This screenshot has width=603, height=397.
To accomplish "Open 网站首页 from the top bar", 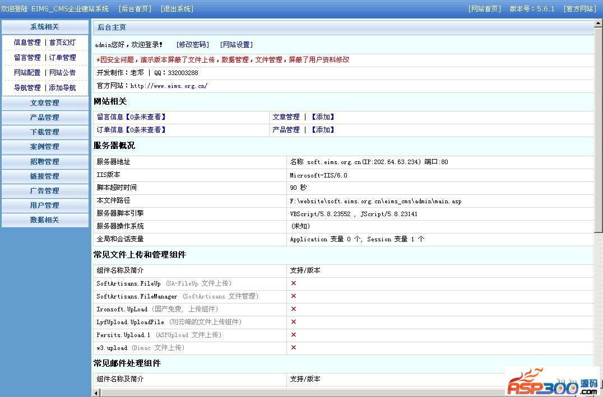I will (x=485, y=9).
